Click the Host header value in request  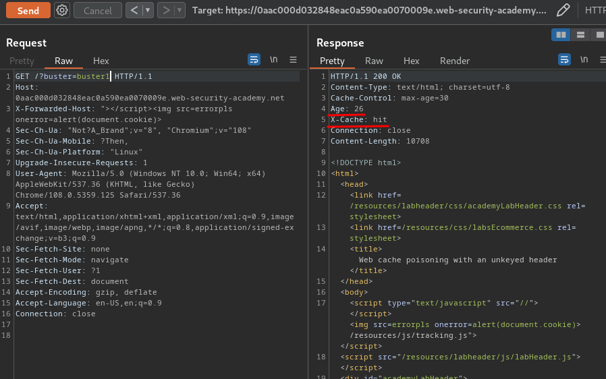150,98
